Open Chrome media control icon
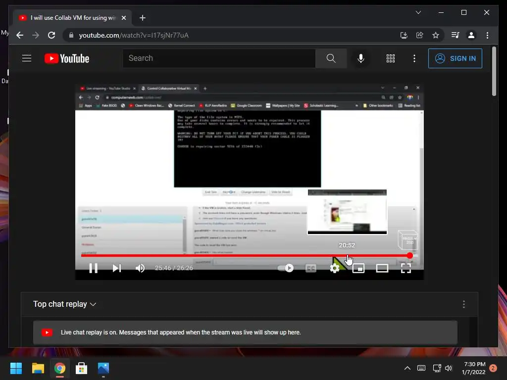This screenshot has height=380, width=507. pos(456,35)
